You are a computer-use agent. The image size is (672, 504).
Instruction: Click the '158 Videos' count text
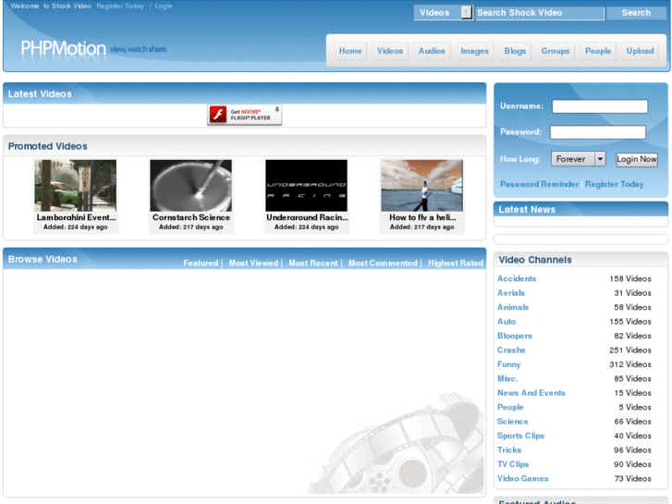click(x=630, y=278)
